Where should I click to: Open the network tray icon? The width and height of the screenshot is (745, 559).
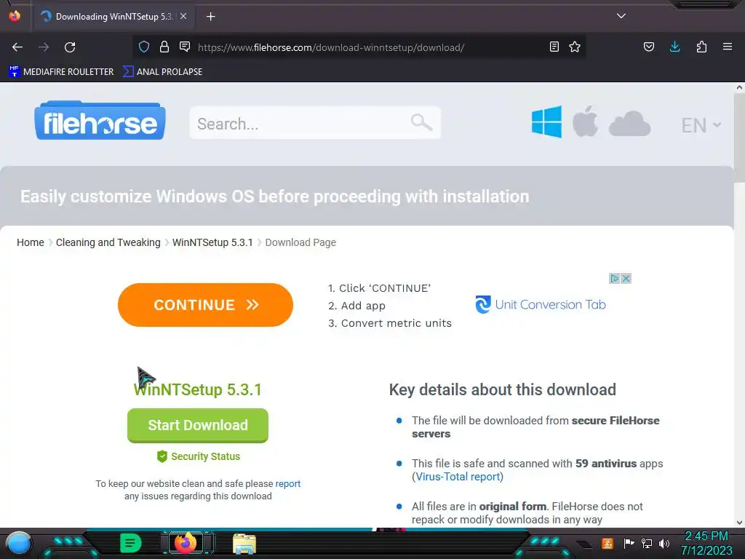point(647,543)
